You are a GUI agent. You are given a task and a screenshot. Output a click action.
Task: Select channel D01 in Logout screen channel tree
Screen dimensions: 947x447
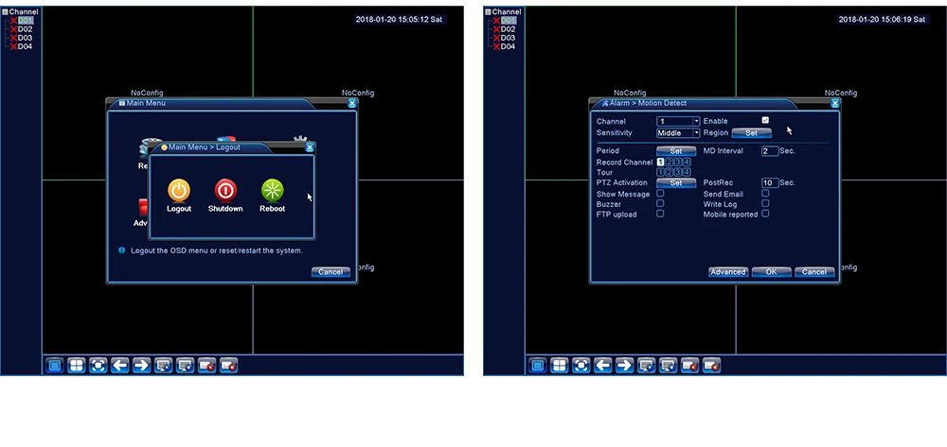pyautogui.click(x=26, y=21)
